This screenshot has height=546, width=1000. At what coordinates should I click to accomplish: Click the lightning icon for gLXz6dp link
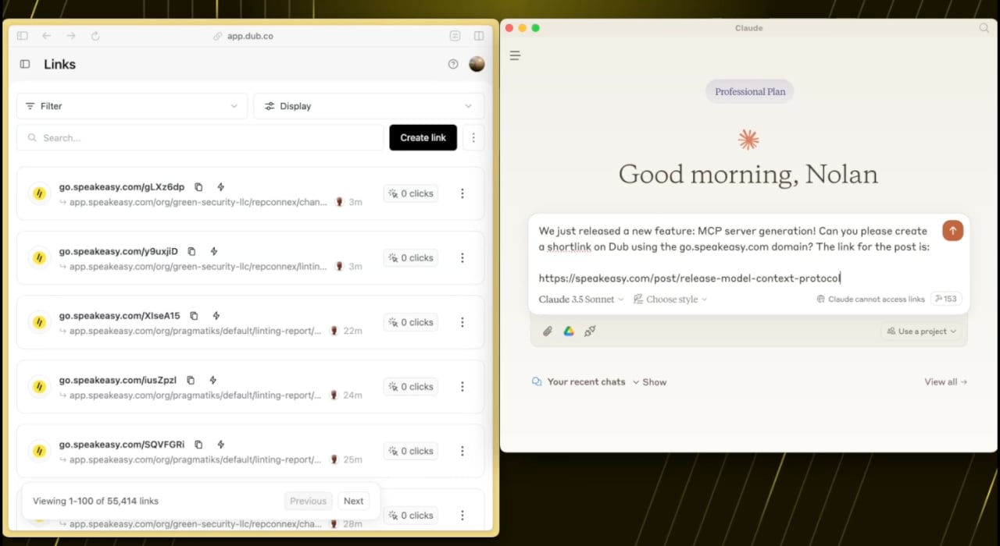[221, 187]
